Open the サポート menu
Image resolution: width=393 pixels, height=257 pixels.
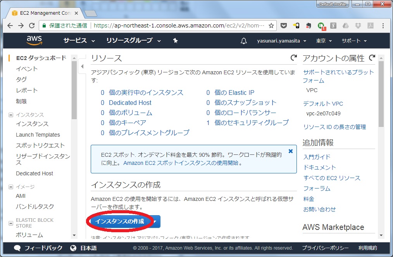click(354, 41)
